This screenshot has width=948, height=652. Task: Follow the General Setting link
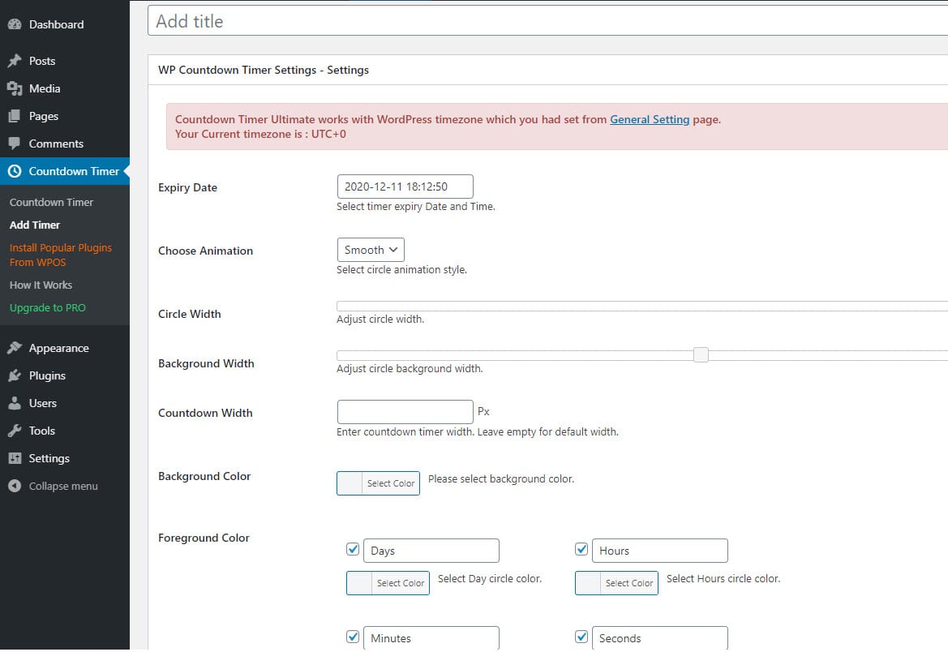tap(649, 119)
